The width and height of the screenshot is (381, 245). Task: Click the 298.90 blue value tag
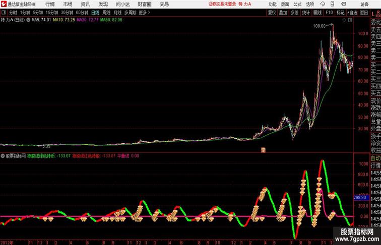tap(361, 197)
